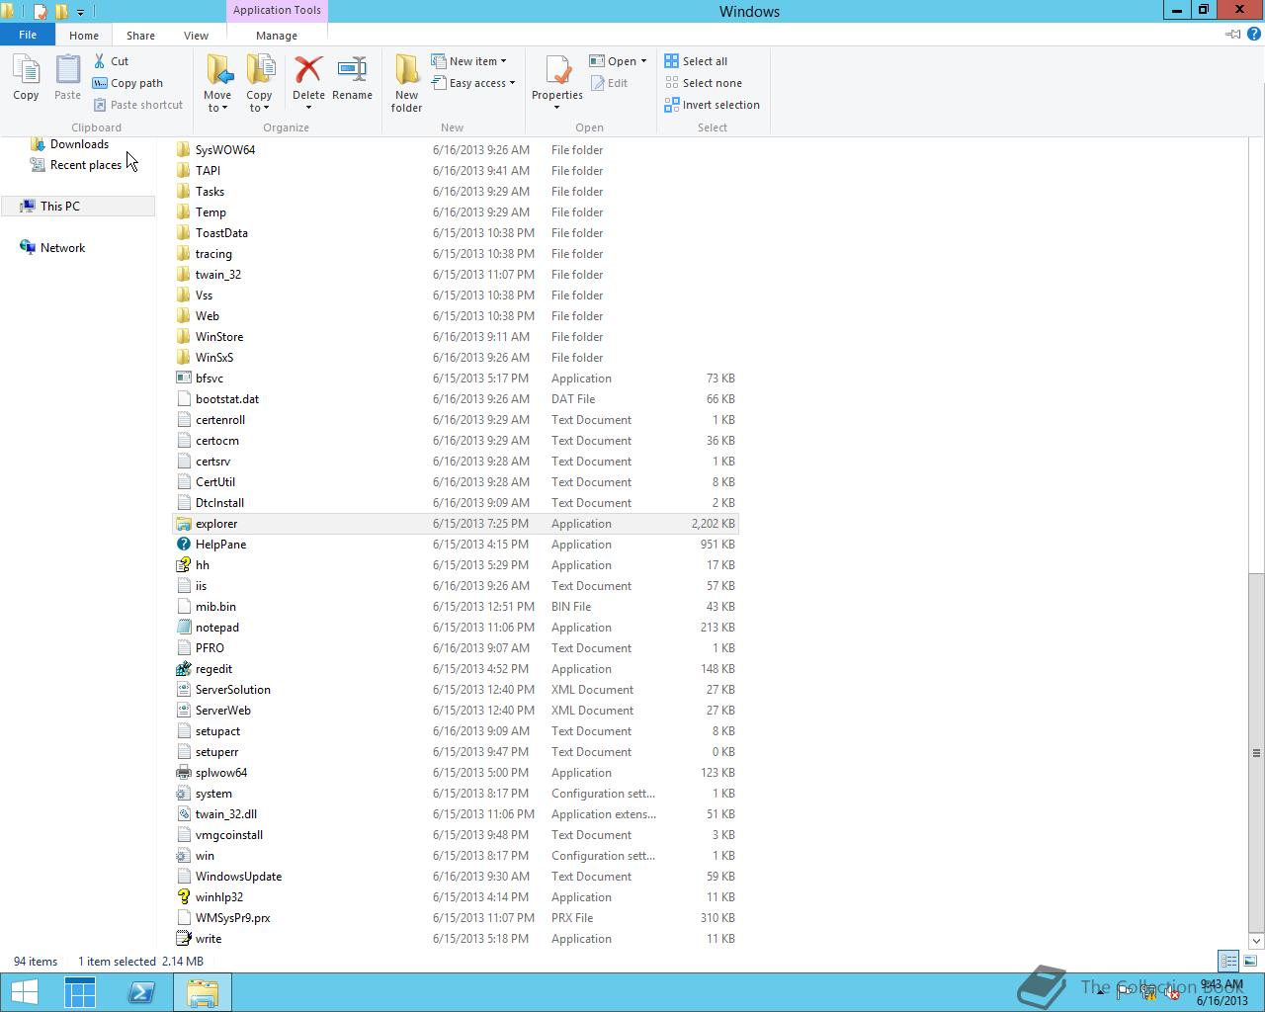Select the explorer application row
Viewport: 1265px width, 1012px height.
pos(456,524)
